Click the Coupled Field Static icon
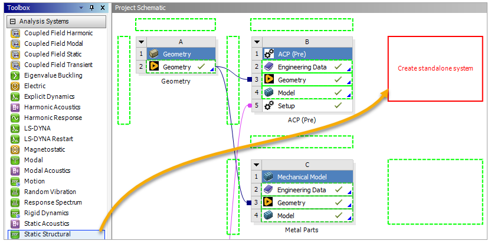The width and height of the screenshot is (491, 244). tap(15, 54)
